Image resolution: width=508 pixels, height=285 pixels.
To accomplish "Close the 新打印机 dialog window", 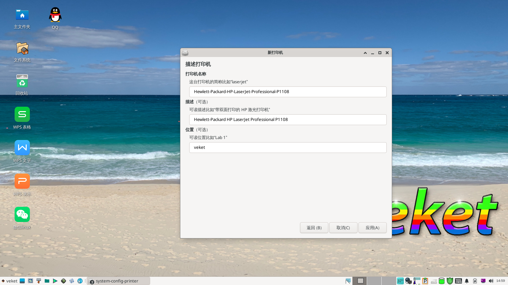I will point(387,53).
